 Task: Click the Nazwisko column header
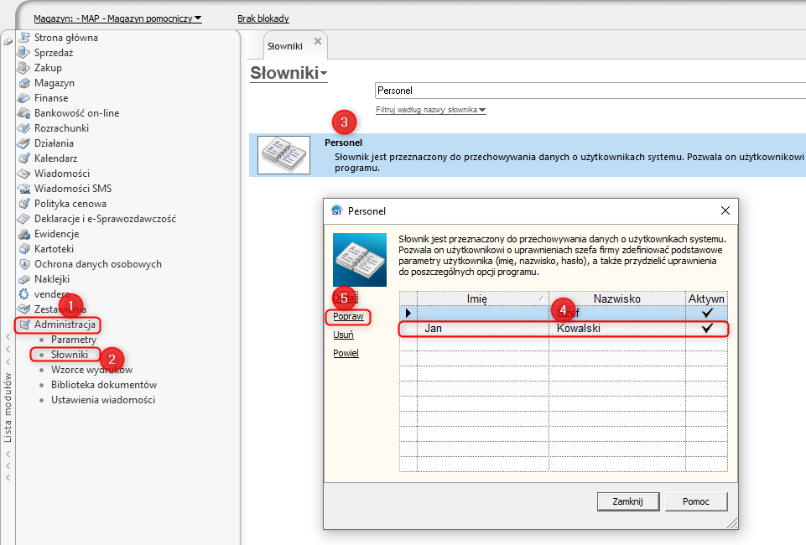tap(616, 298)
